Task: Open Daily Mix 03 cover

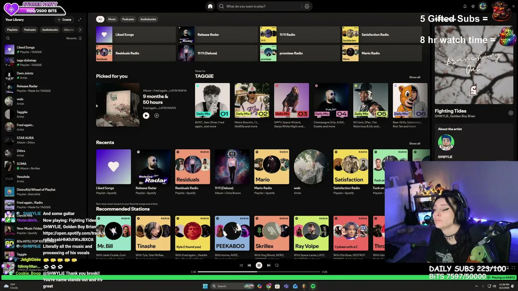Action: 291,101
